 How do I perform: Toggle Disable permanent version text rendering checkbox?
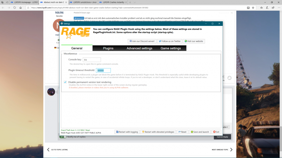[x=65, y=82]
